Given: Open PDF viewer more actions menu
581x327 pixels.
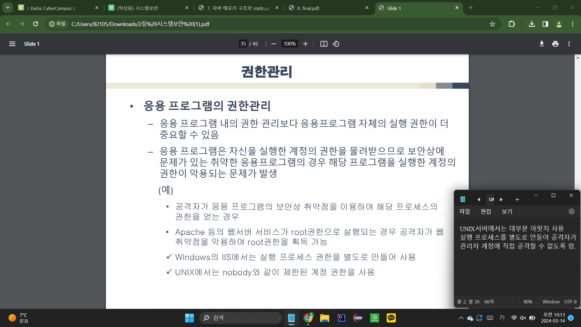Looking at the screenshot, I should (569, 44).
